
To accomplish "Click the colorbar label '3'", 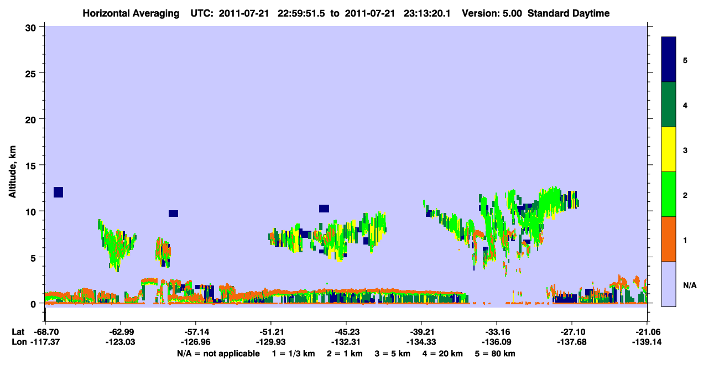I will click(x=685, y=150).
